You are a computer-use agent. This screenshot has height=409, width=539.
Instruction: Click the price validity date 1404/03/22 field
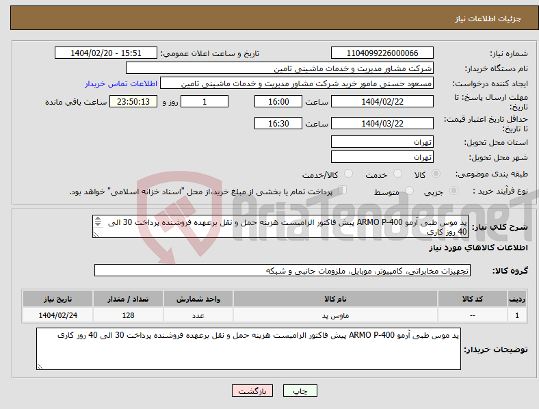[382, 123]
